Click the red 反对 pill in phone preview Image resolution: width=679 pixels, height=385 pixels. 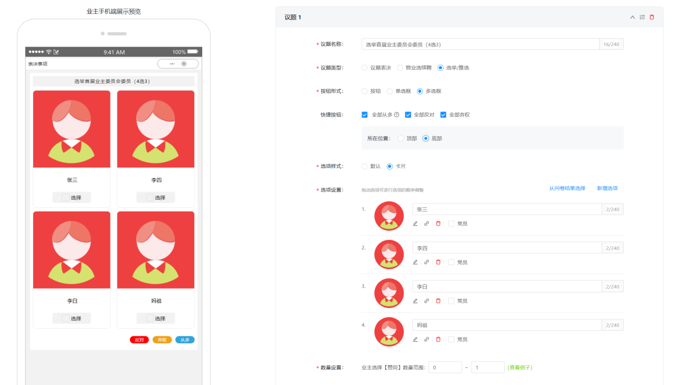click(139, 339)
